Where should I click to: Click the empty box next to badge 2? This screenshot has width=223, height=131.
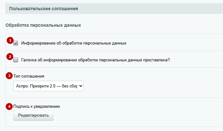pyautogui.click(x=16, y=60)
